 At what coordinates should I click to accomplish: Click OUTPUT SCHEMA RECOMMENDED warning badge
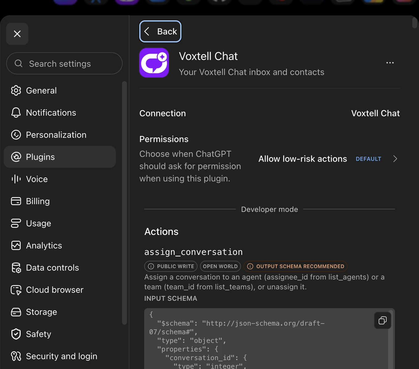pos(295,266)
